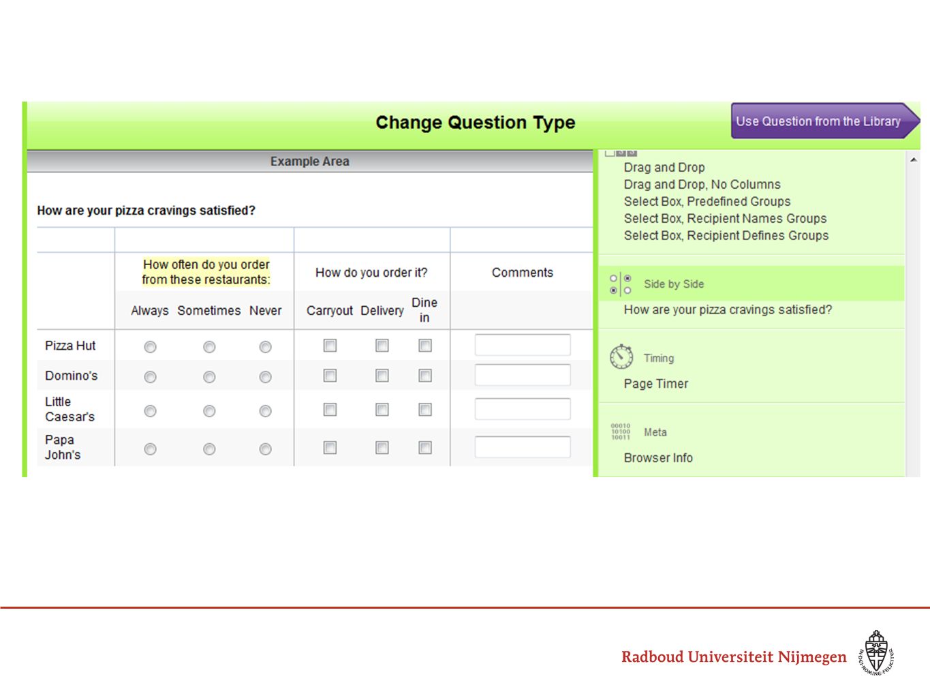930x698 pixels.
Task: Click the Meta category label
Action: [655, 432]
